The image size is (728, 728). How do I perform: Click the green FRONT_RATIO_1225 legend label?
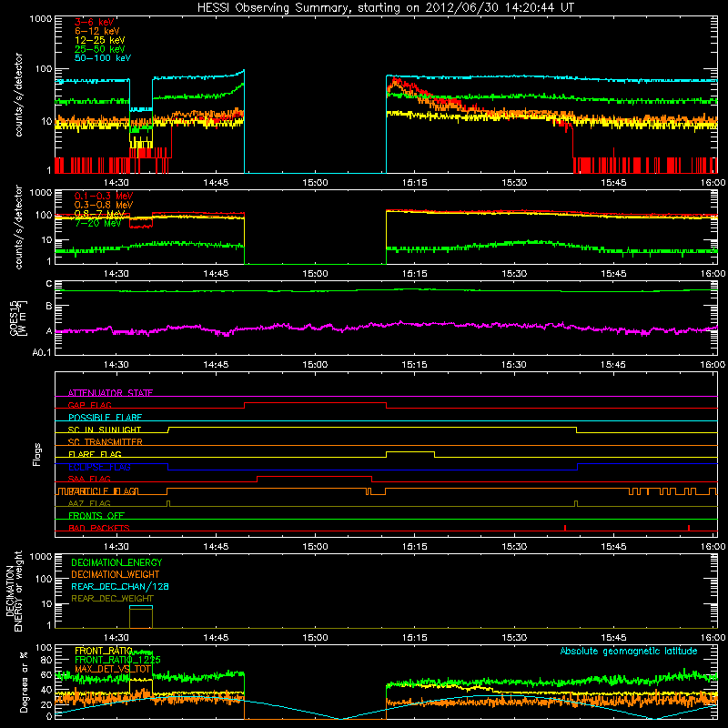[117, 660]
